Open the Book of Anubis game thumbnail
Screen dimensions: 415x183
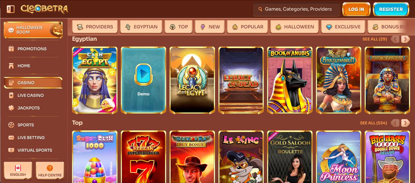[x=290, y=80]
